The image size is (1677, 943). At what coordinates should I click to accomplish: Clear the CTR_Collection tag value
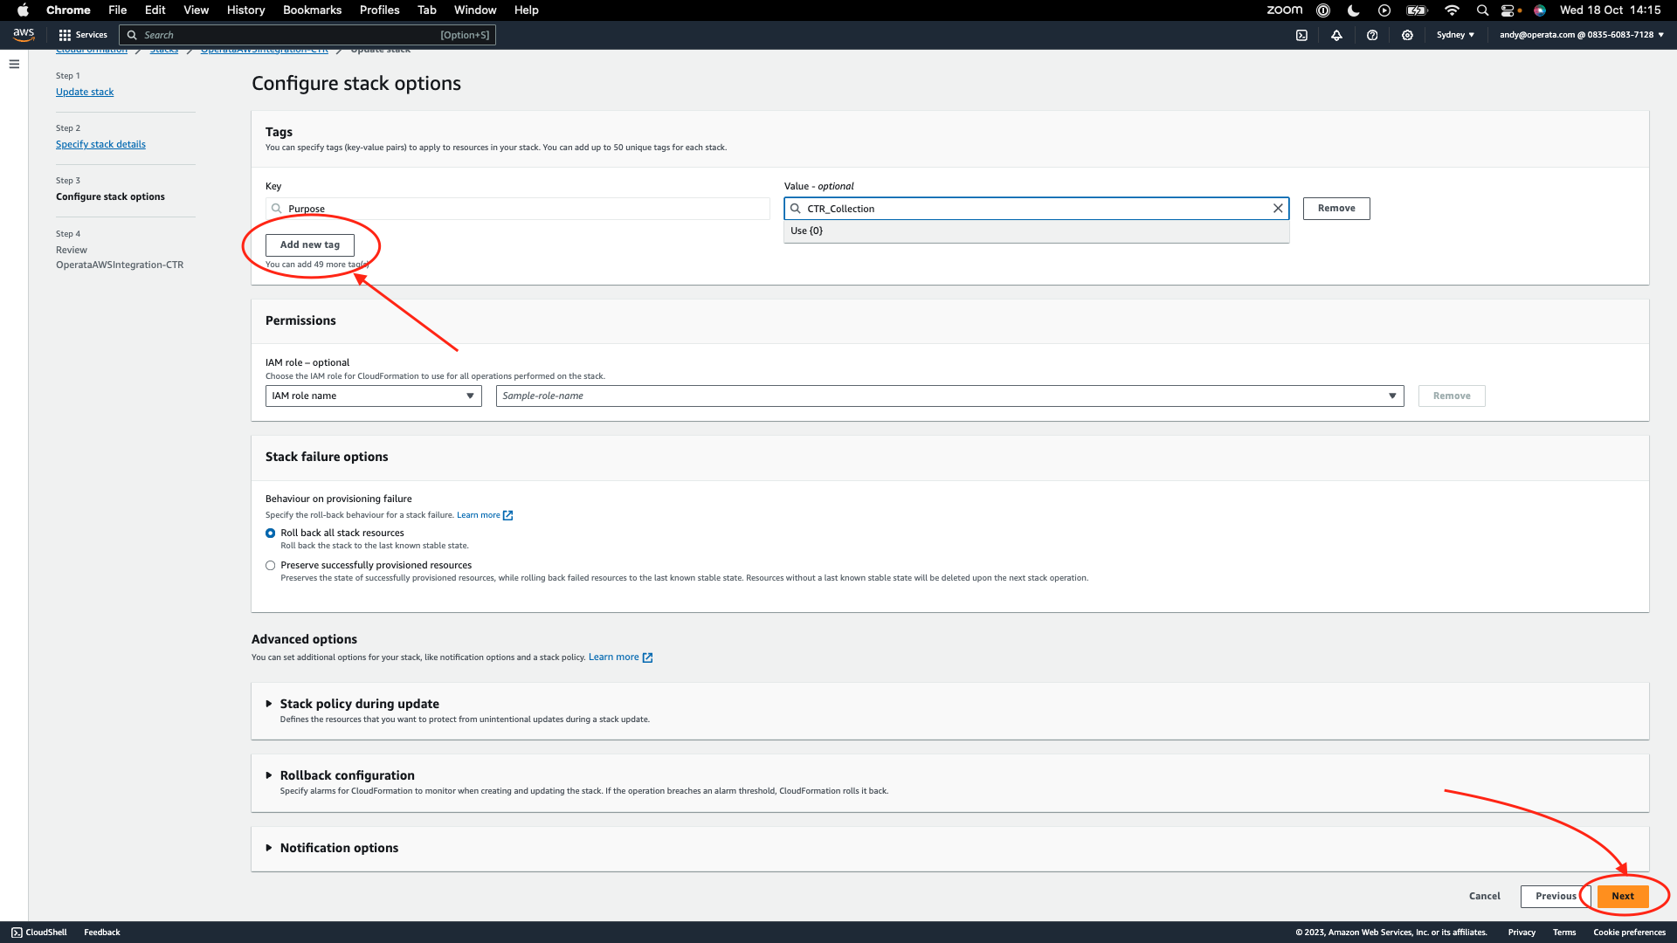1278,209
